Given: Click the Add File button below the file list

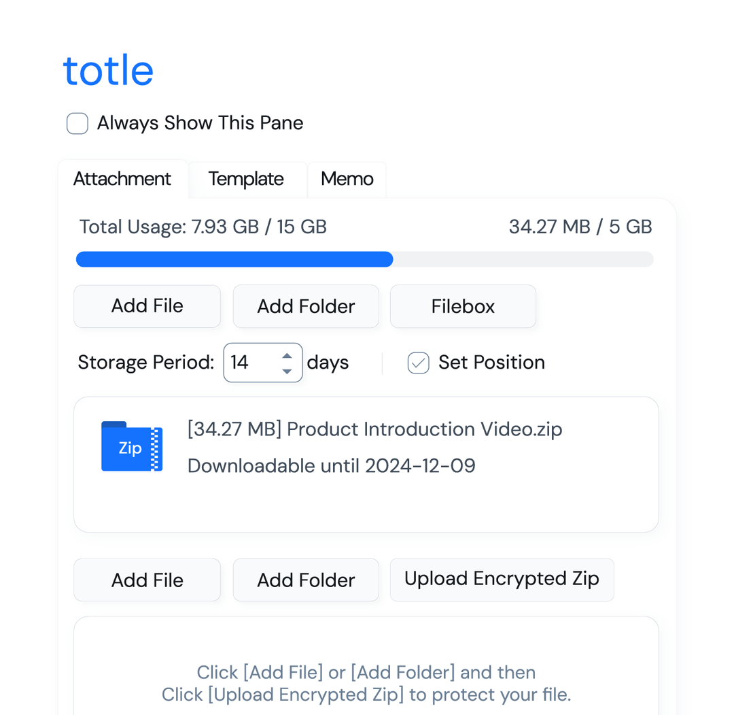Looking at the screenshot, I should [x=147, y=580].
